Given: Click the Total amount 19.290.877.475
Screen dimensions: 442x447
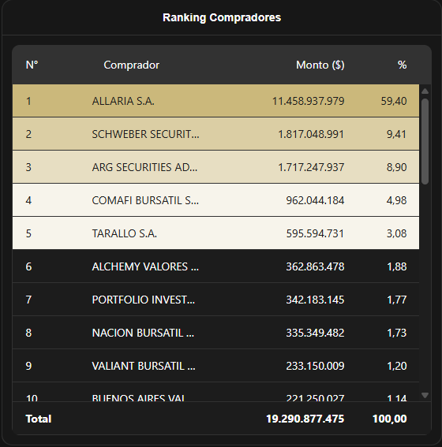Looking at the screenshot, I should [x=305, y=419].
